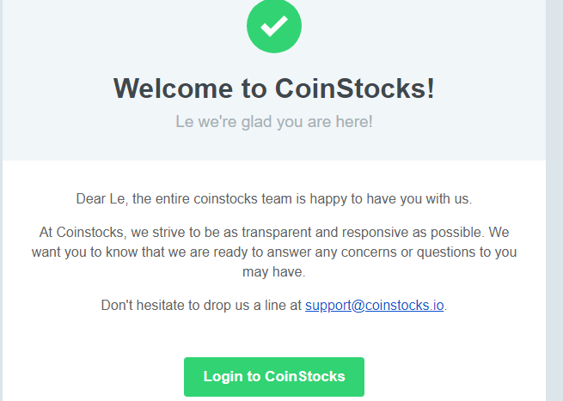
Task: Open the support@coinstocks.io email link
Action: pos(374,305)
